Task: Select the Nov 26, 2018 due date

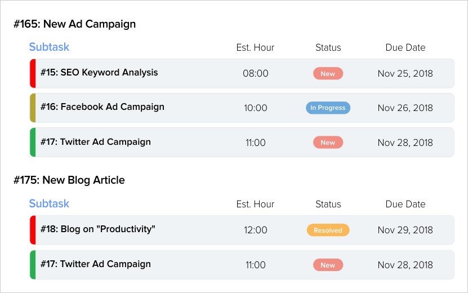Action: (x=405, y=108)
